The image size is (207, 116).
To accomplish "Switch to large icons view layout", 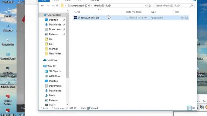I will 194,108.
